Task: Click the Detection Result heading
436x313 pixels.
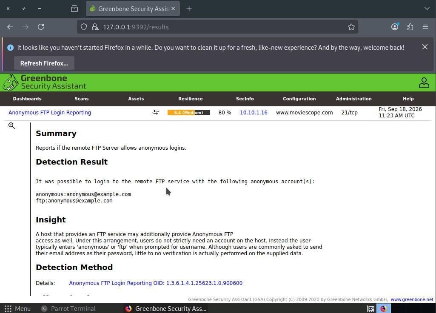Action: coord(71,162)
